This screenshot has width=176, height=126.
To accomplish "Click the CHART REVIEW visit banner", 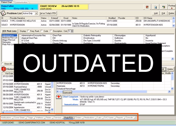I will click(x=64, y=7).
